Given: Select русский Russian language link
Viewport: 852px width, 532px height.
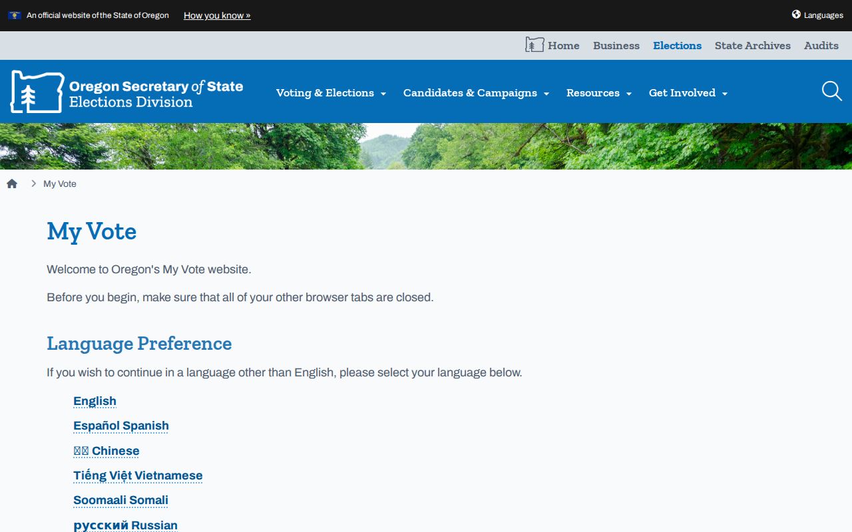Looking at the screenshot, I should pos(125,525).
